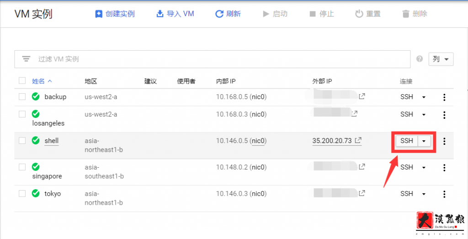Expand SSH options arrow for singapore
Screen dimensions: 468x239
click(x=424, y=167)
